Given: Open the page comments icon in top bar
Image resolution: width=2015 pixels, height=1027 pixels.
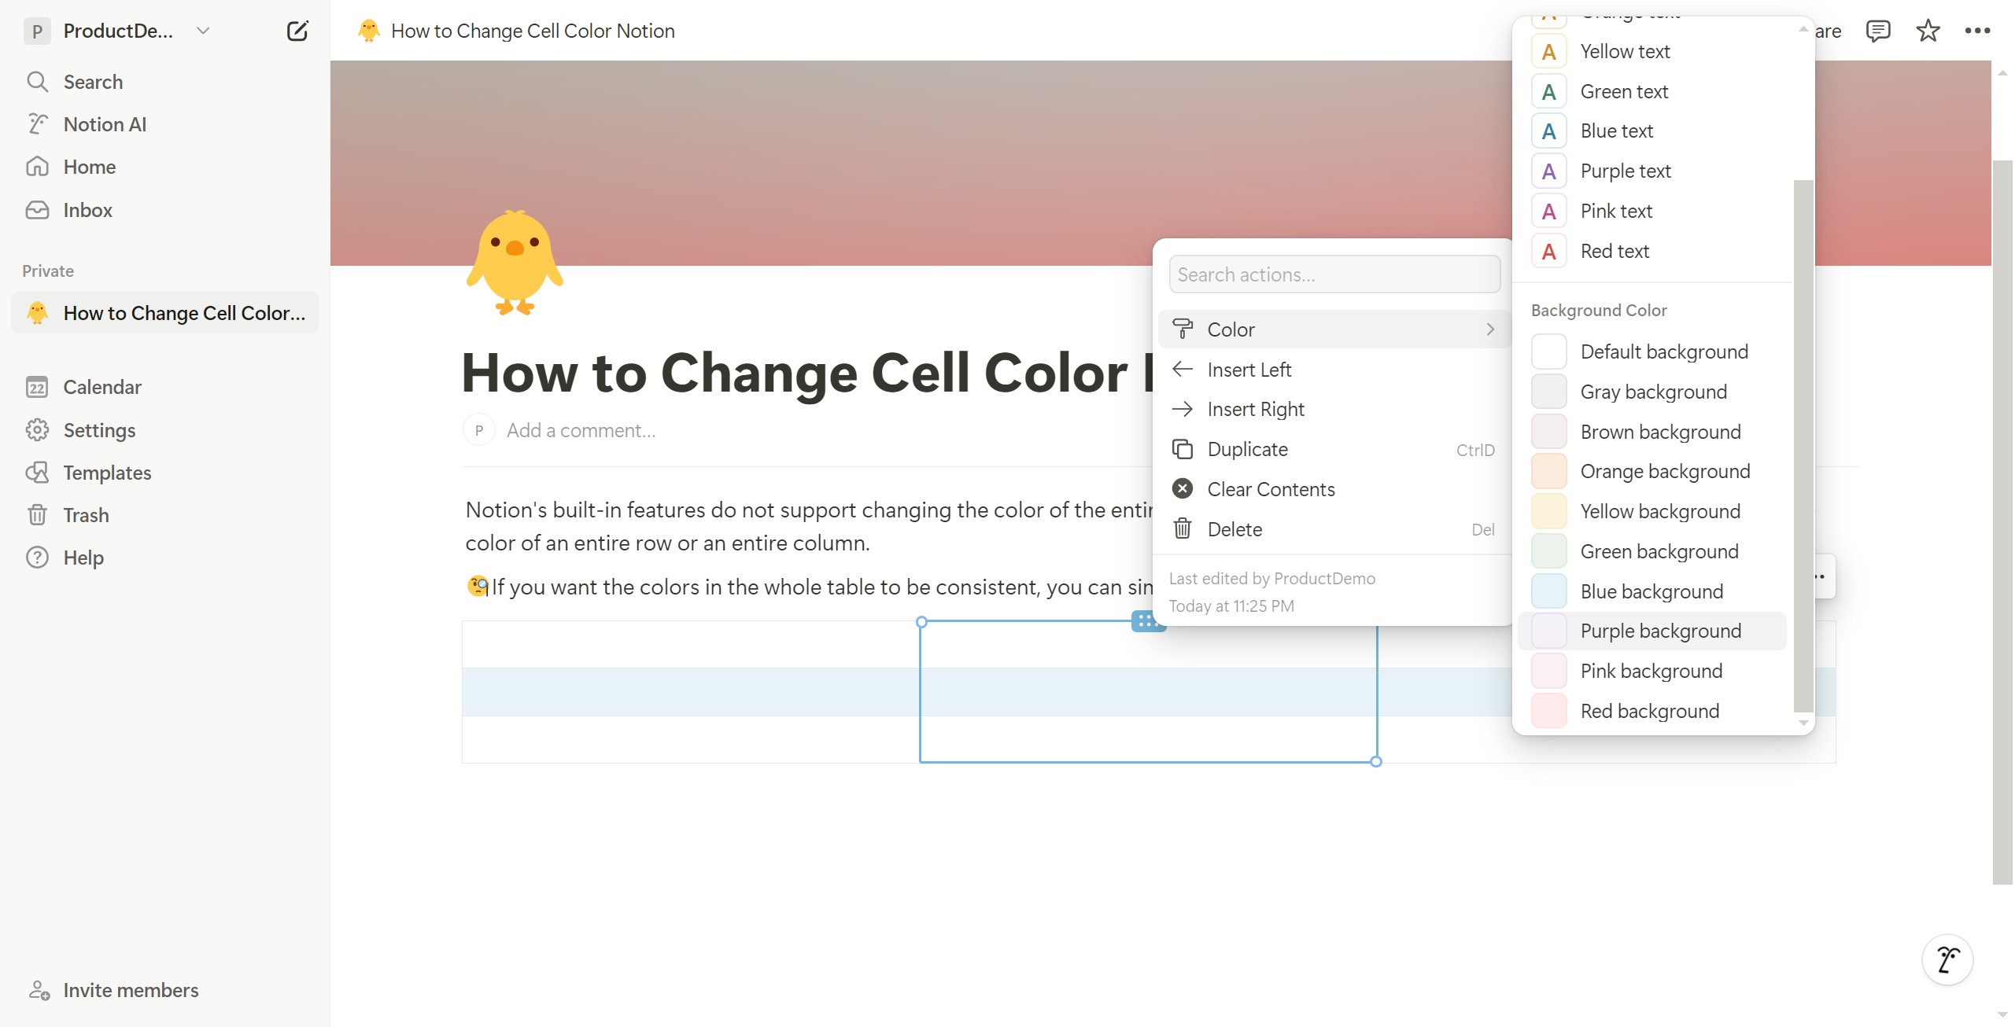Looking at the screenshot, I should [x=1878, y=31].
